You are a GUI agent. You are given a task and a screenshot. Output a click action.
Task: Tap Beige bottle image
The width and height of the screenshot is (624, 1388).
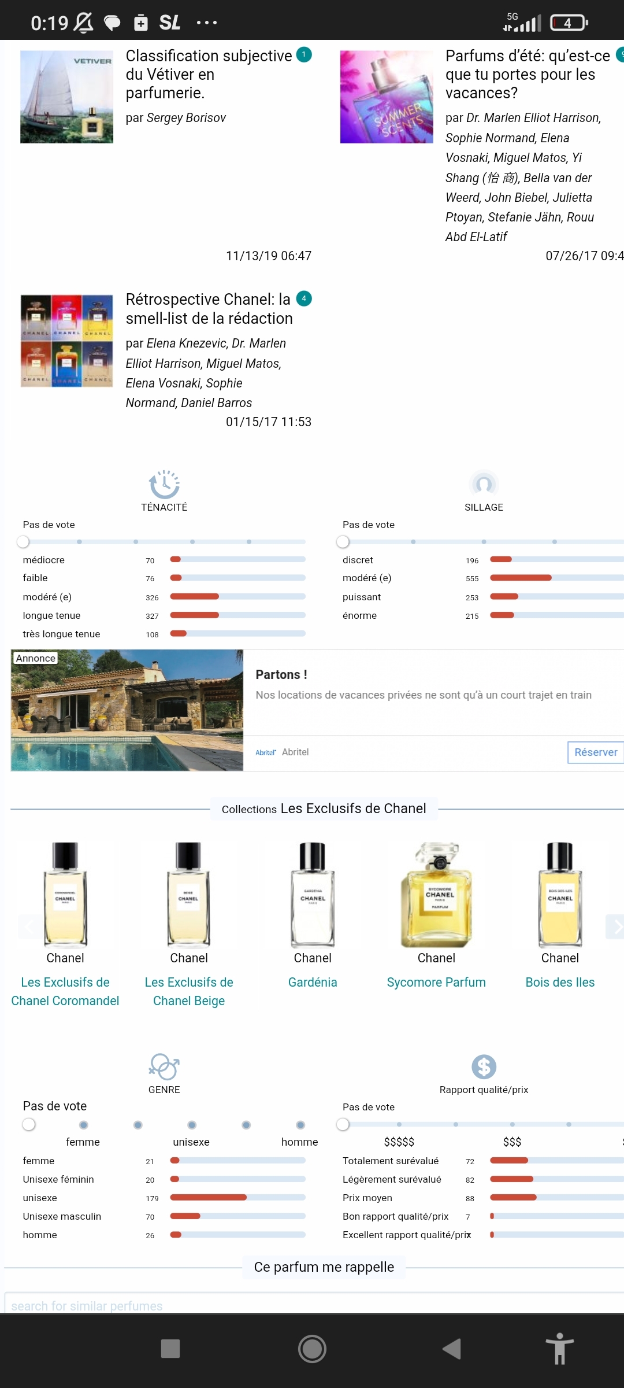189,894
